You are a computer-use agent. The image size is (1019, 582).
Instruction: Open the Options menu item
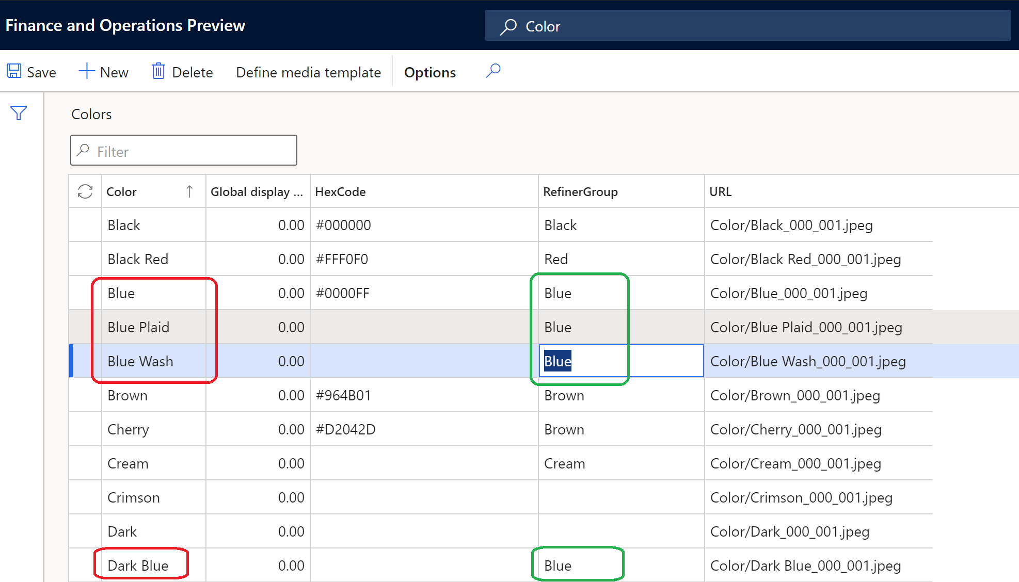click(x=428, y=72)
